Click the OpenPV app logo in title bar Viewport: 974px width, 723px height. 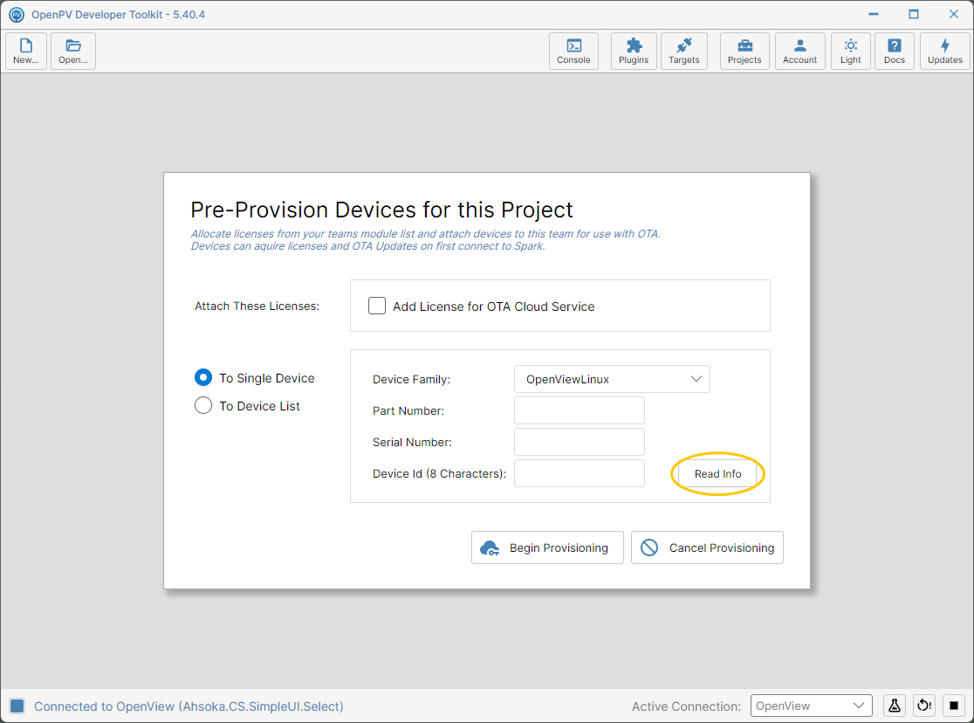(x=17, y=14)
